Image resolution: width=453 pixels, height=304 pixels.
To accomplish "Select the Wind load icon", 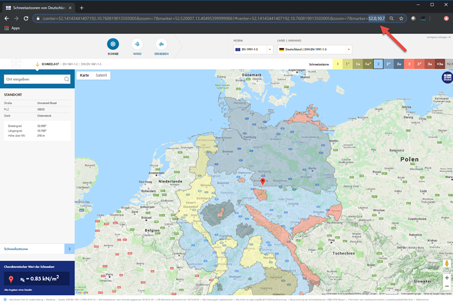I will point(137,44).
